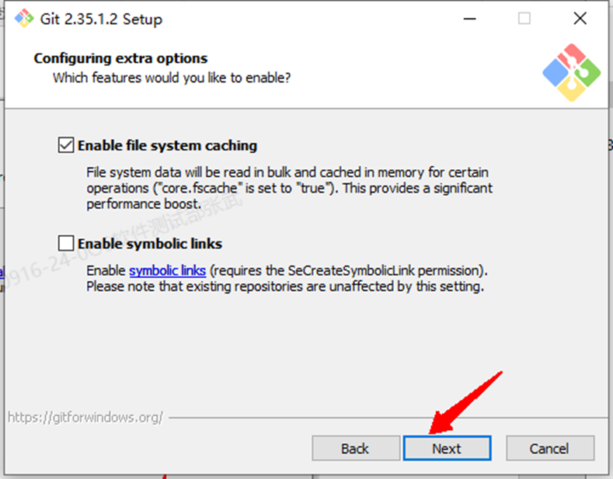Cancel the Git setup
613x479 pixels.
click(x=550, y=448)
